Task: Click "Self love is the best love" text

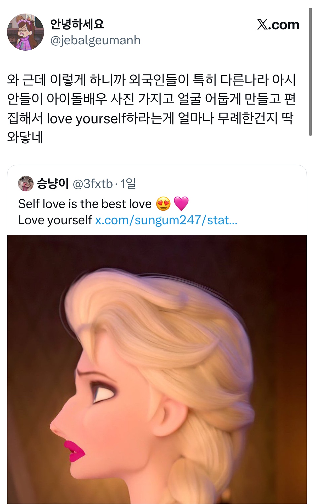Action: [85, 204]
